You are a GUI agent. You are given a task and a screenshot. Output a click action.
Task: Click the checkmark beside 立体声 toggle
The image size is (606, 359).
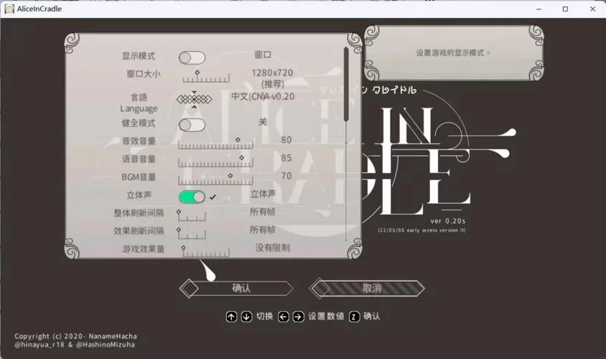coord(213,197)
